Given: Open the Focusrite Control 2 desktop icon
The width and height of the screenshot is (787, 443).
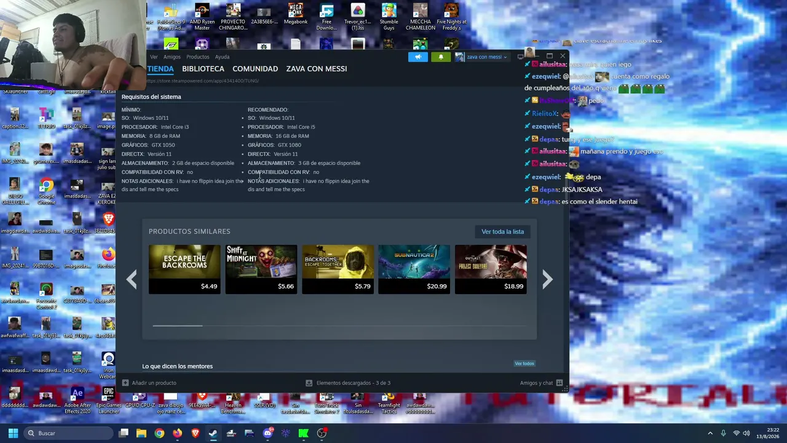Looking at the screenshot, I should point(45,297).
